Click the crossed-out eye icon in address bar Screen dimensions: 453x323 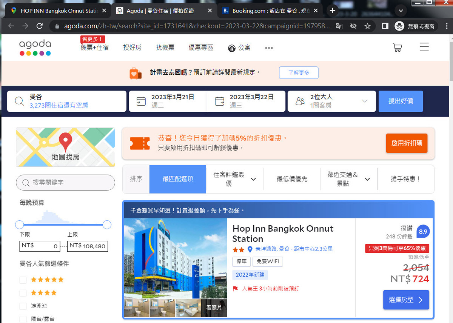(x=353, y=26)
